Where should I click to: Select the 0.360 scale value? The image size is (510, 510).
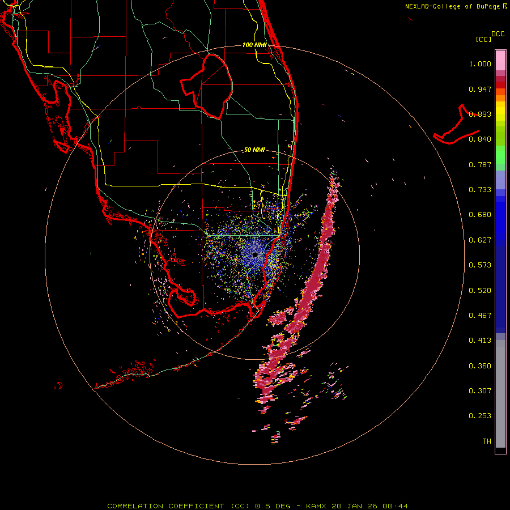click(x=480, y=366)
